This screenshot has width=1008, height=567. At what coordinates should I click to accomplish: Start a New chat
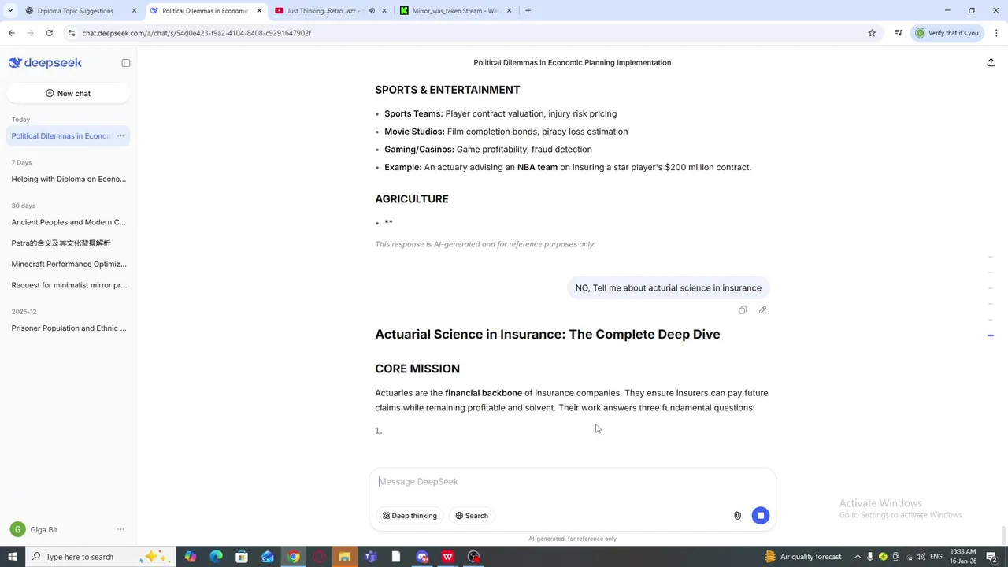(69, 93)
